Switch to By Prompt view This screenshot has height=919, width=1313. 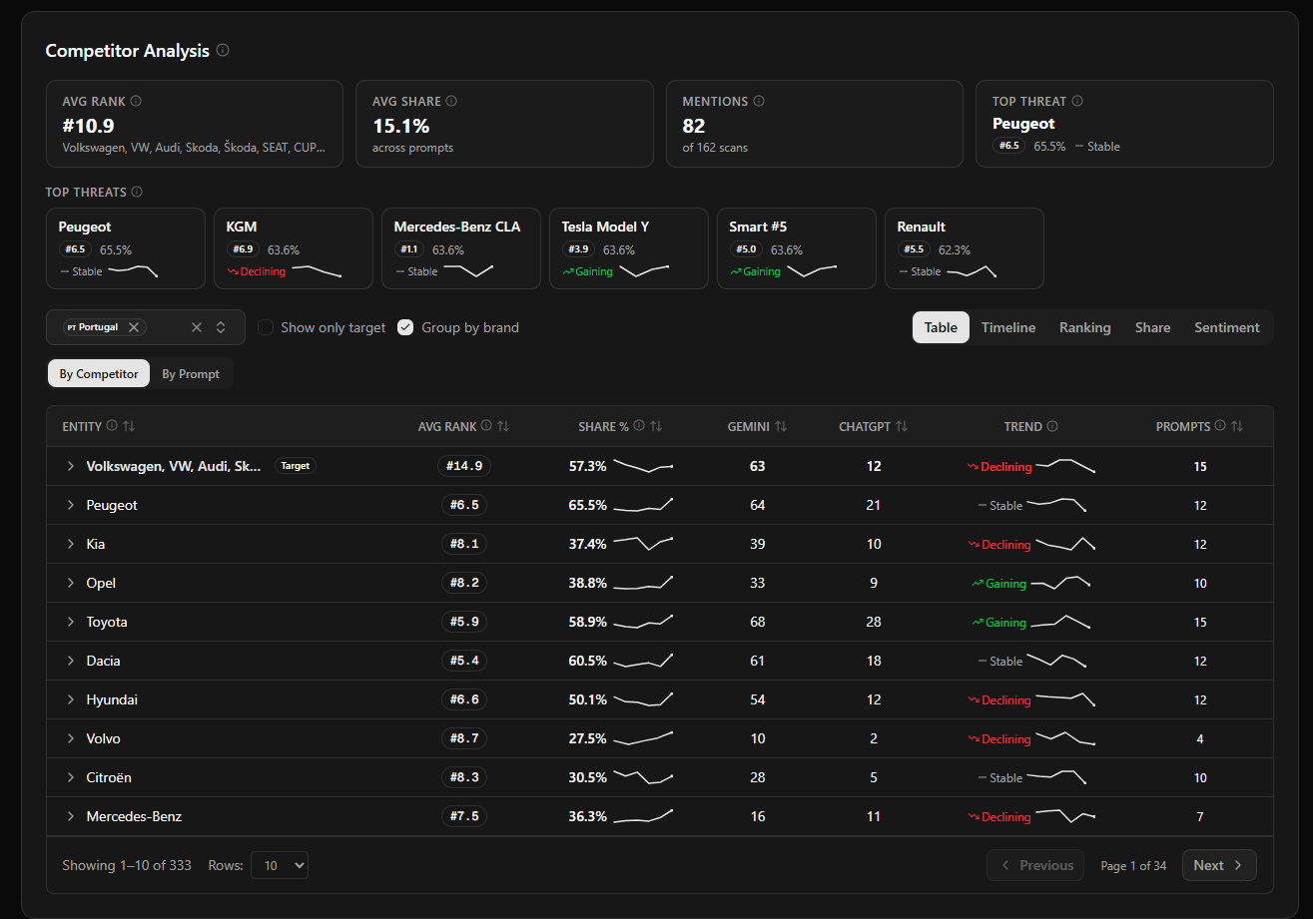tap(191, 374)
